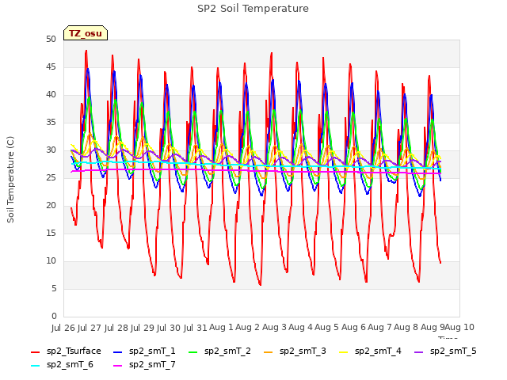Click the Jul 28 x-axis date
507x380 pixels.
click(116, 328)
